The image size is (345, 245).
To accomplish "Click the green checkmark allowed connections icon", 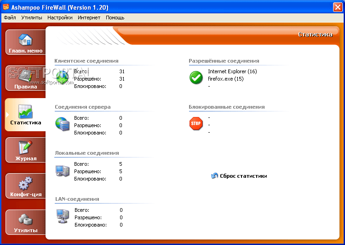I will (x=196, y=77).
